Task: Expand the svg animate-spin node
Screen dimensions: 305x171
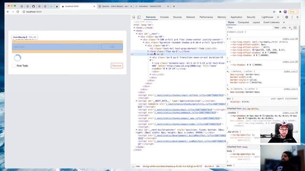Action: click(152, 63)
